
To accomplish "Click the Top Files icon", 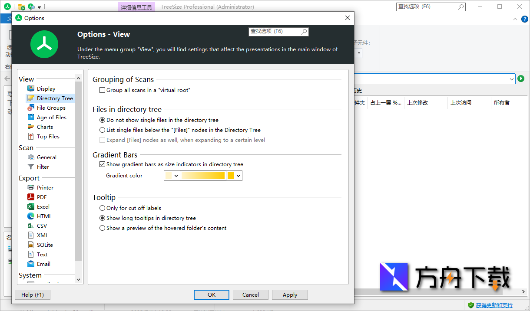I will (x=31, y=136).
